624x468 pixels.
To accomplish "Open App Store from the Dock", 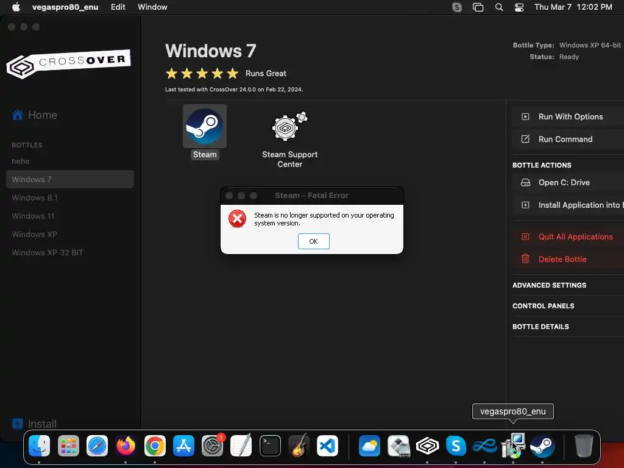I will [x=183, y=445].
